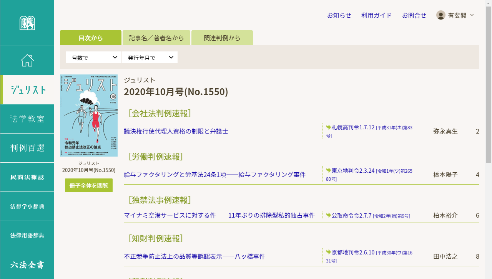The width and height of the screenshot is (492, 279).
Task: Click the ジュリスト magazine cover thumbnail
Action: 89,116
